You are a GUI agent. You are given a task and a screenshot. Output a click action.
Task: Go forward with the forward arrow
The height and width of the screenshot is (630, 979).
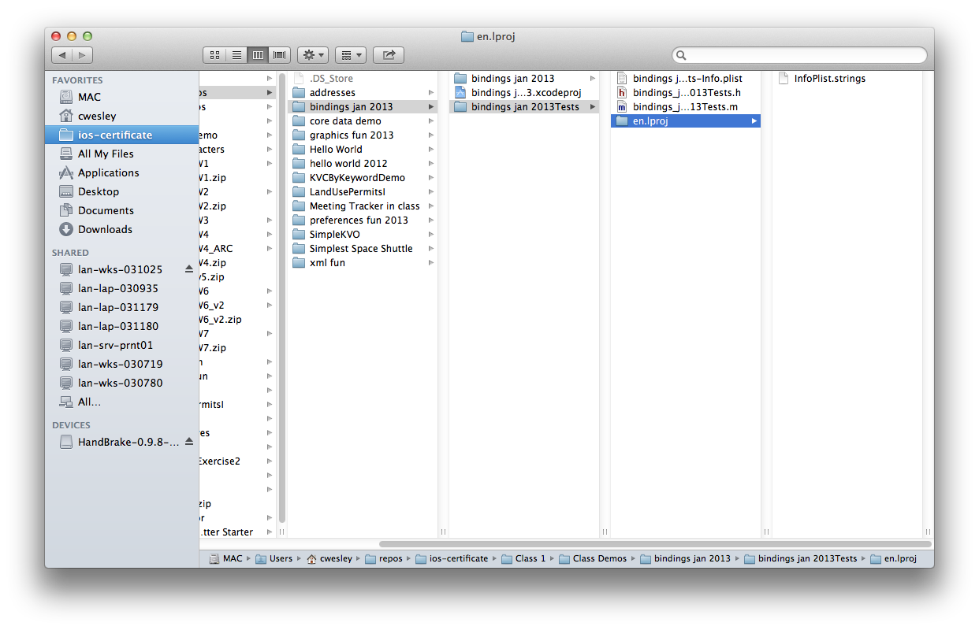point(83,55)
